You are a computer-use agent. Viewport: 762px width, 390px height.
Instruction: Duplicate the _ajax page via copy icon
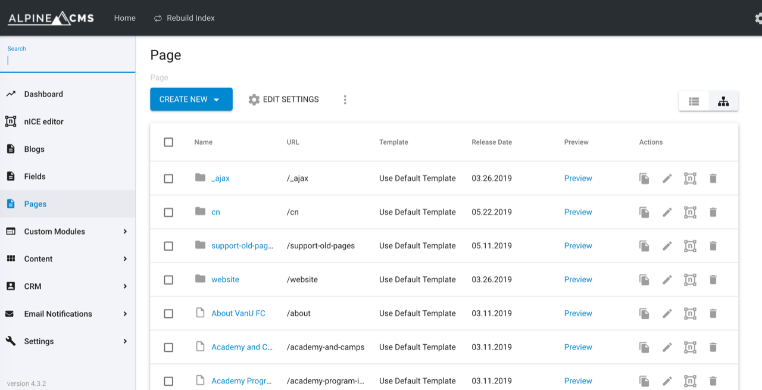click(644, 178)
